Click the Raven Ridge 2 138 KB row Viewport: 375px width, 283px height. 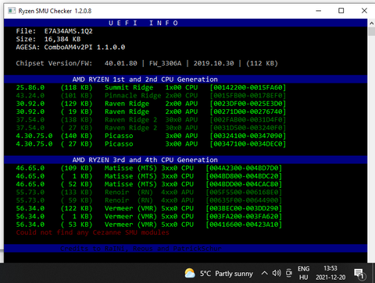tap(151, 120)
